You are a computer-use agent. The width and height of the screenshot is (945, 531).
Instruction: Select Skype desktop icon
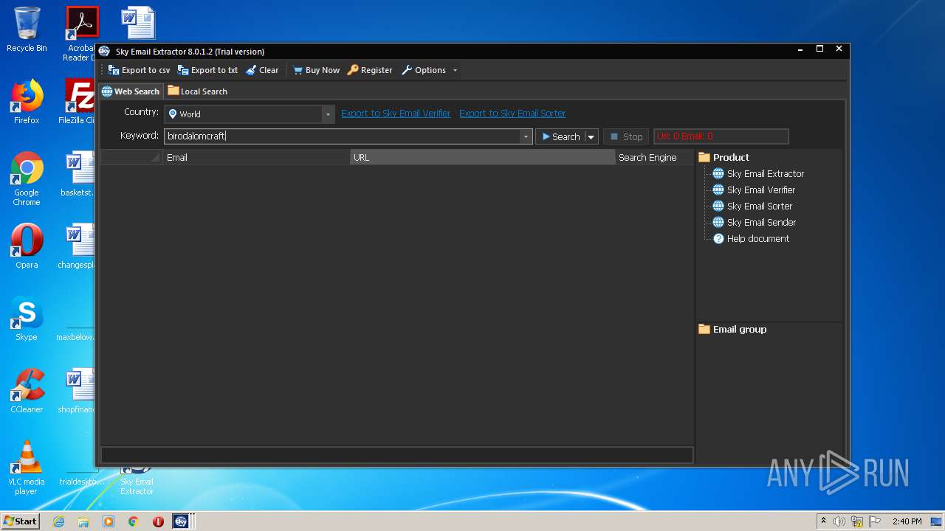click(x=27, y=319)
